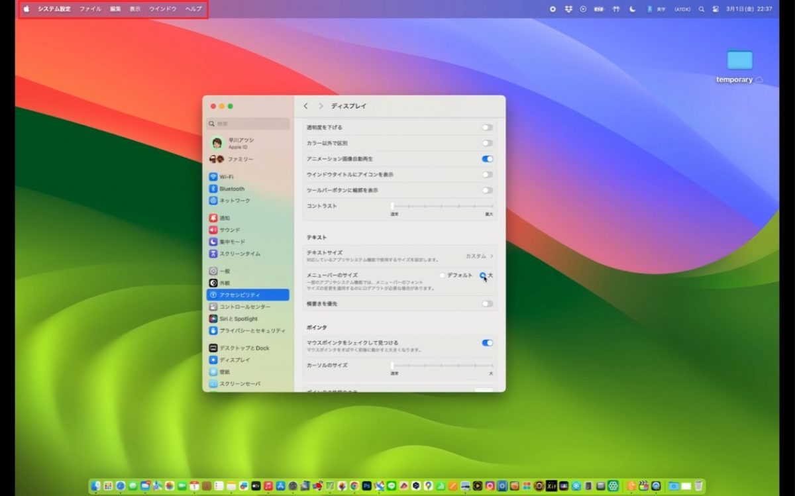Viewport: 795px width, 496px height.
Task: Adjust the カーソルのサイズ slider
Action: pyautogui.click(x=442, y=366)
